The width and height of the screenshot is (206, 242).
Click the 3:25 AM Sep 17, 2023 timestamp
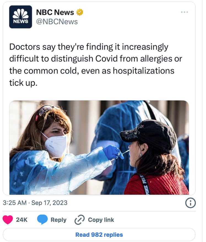35,203
